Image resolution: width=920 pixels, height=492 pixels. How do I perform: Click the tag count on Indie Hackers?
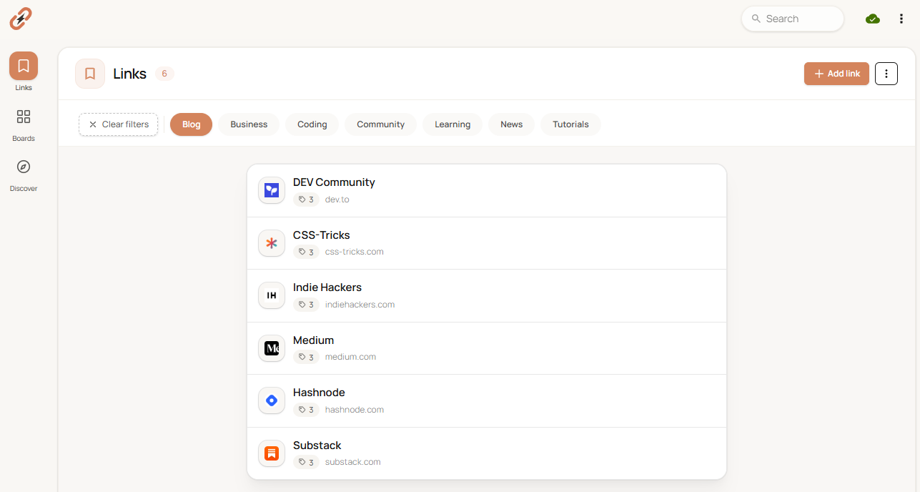pos(306,305)
